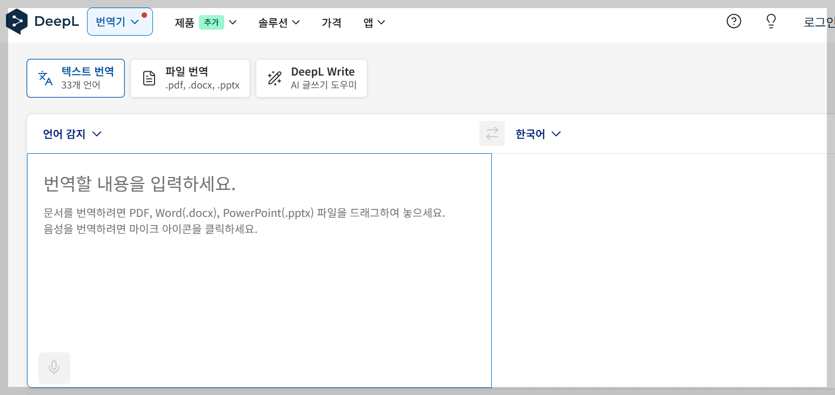Viewport: 835px width, 395px height.
Task: Click the lightbulb tips icon
Action: click(x=771, y=22)
